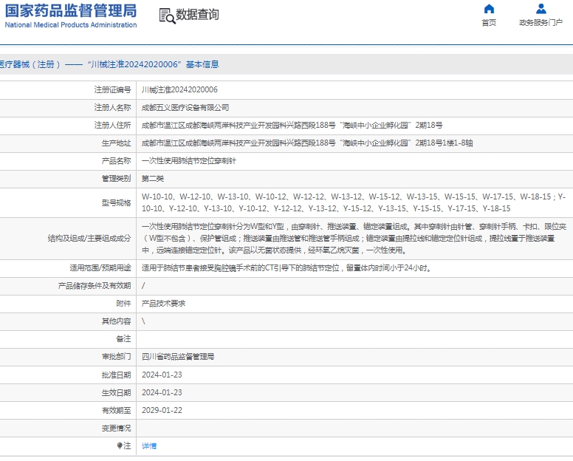Click the 国家药品监督管理局 logo
This screenshot has width=573, height=461.
click(x=71, y=16)
